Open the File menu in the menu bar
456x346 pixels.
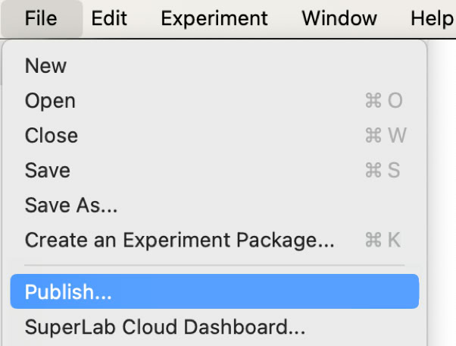tap(41, 17)
